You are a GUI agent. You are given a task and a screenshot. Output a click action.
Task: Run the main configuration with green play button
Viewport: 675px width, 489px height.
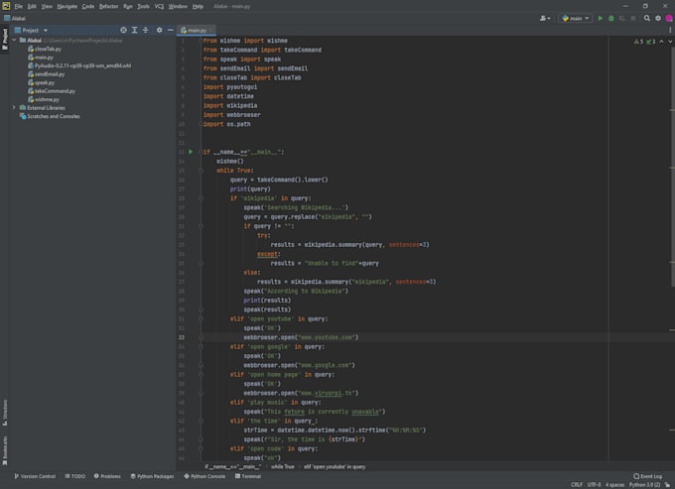(601, 18)
